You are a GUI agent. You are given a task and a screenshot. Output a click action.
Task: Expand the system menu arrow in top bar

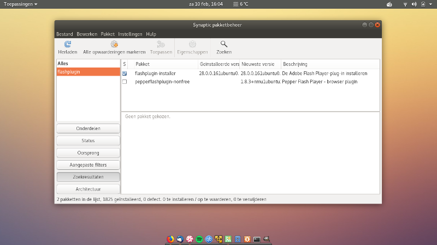431,4
